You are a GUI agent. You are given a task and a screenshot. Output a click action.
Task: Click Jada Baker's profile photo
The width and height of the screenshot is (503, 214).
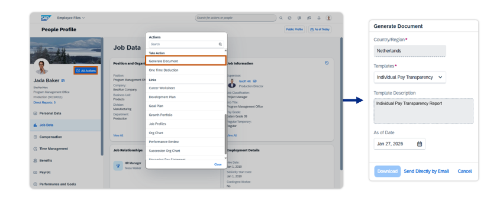(41, 66)
